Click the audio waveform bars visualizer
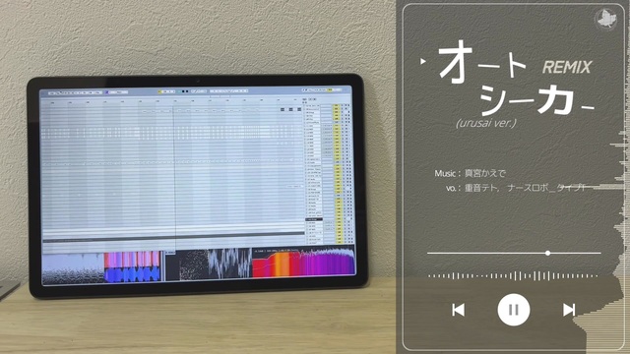630x354 pixels. tap(513, 275)
